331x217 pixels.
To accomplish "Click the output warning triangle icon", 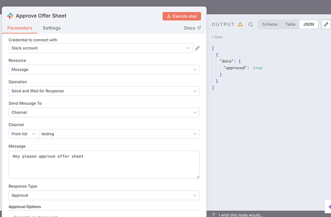I will click(x=240, y=24).
